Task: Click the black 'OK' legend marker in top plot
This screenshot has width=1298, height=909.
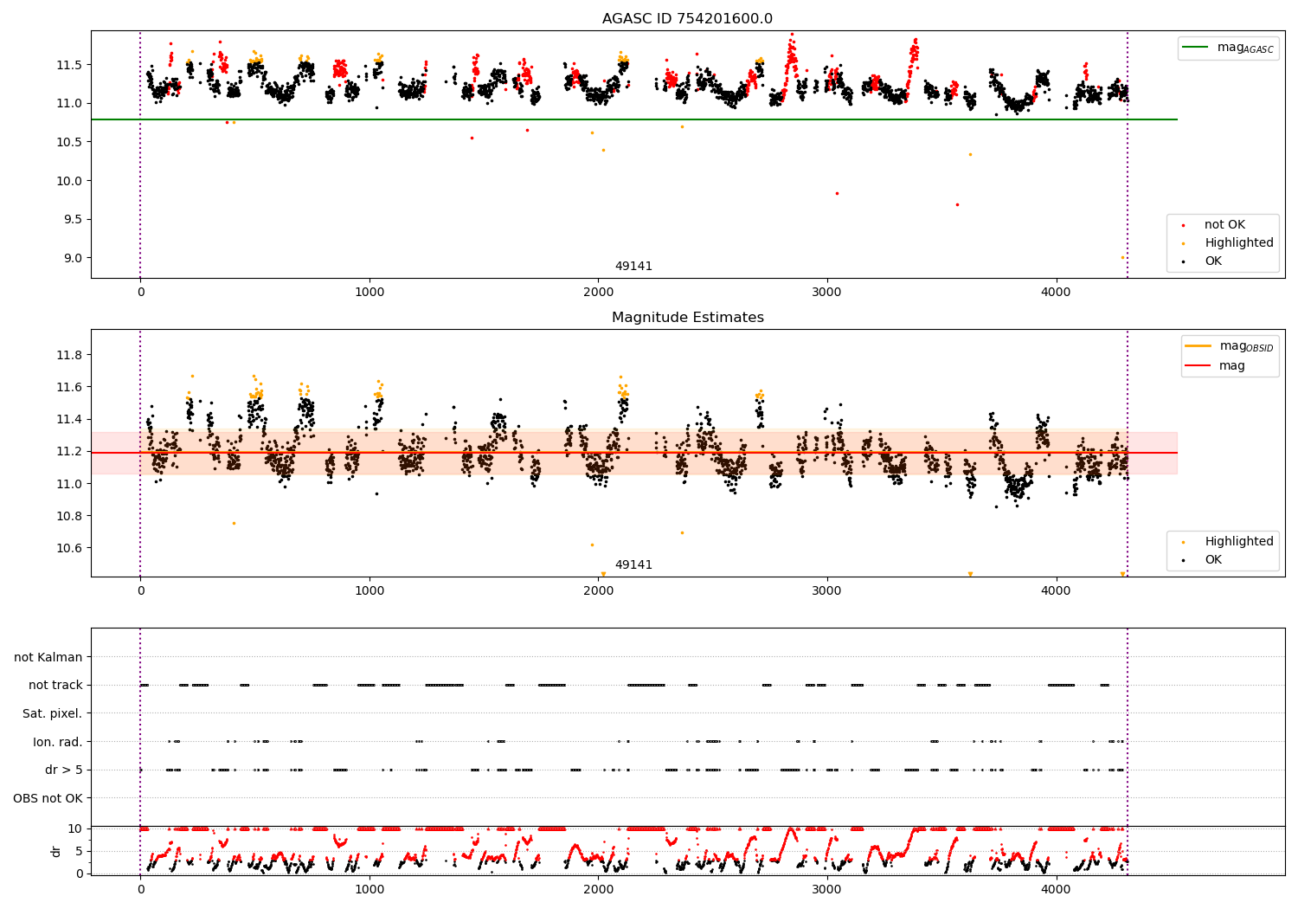Action: pos(1184,261)
